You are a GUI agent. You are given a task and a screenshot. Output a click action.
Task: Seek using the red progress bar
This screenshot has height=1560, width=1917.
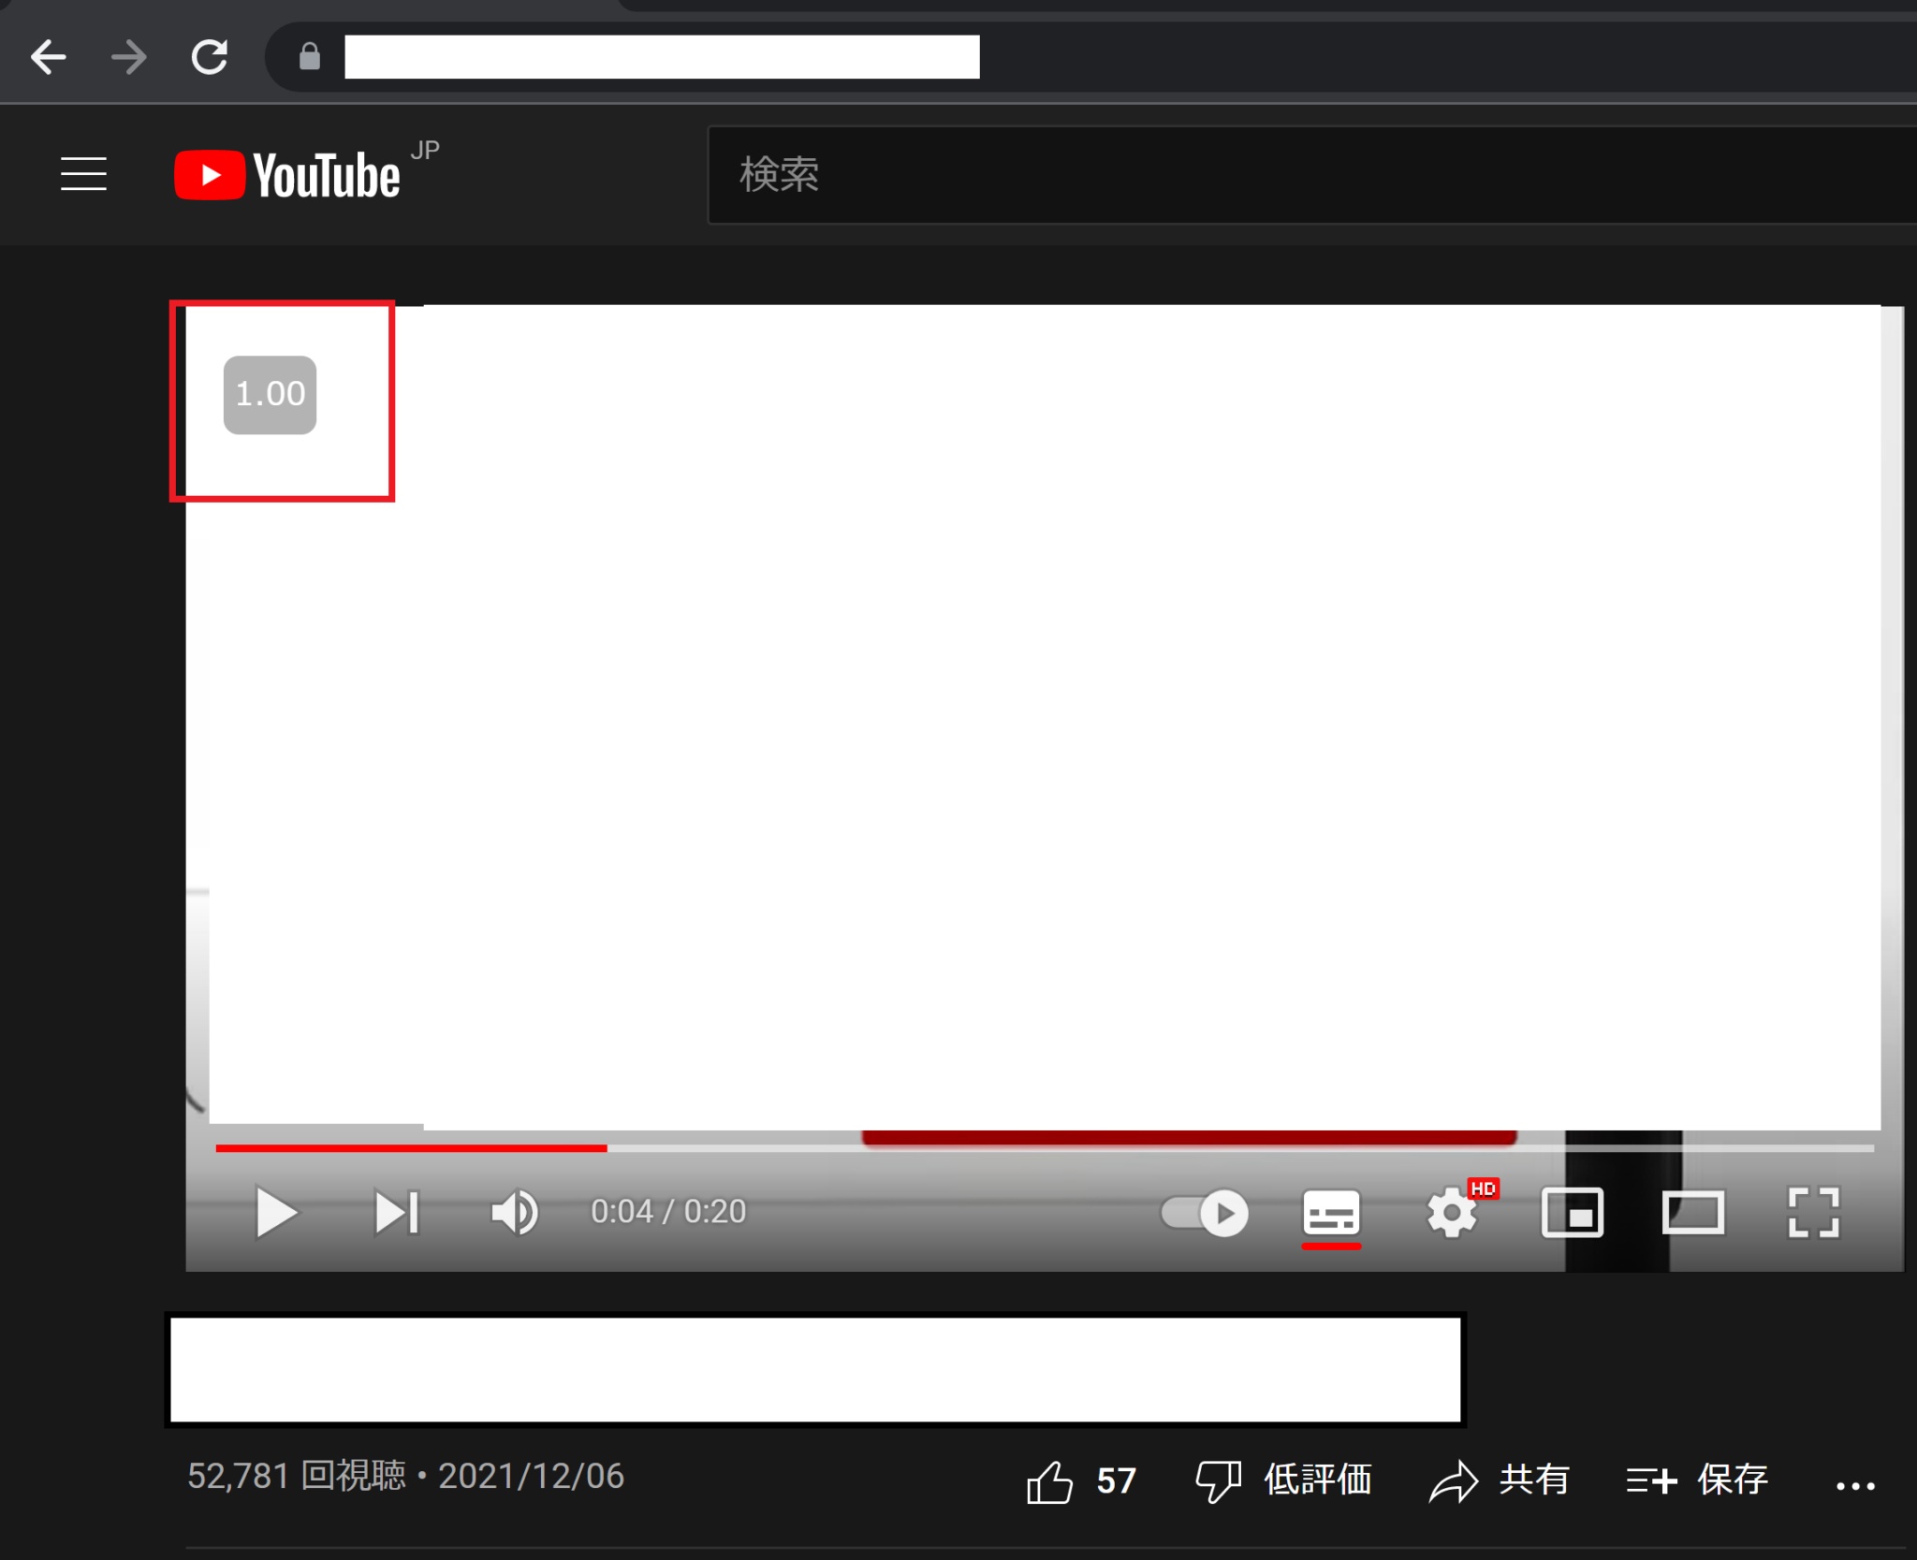412,1148
